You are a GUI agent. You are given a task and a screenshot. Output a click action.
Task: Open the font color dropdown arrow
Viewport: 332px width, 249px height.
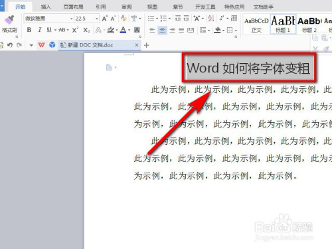129,30
